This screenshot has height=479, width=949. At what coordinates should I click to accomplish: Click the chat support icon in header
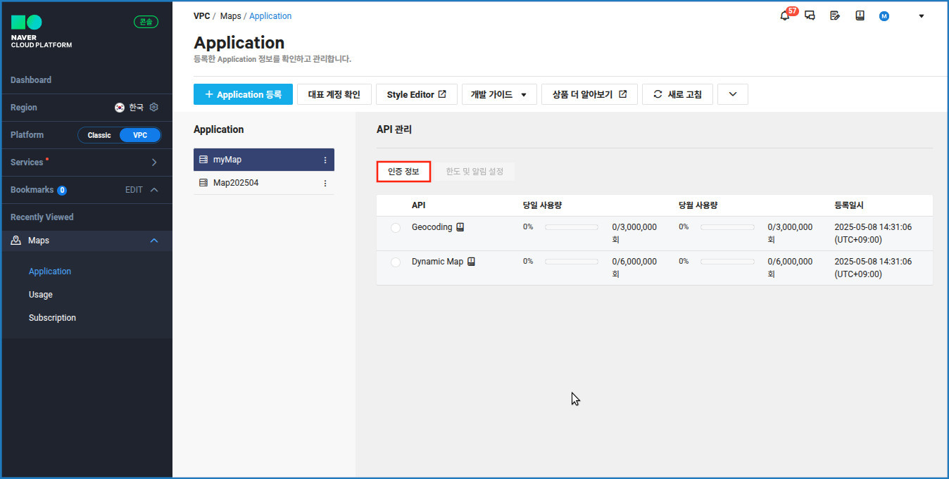[810, 16]
